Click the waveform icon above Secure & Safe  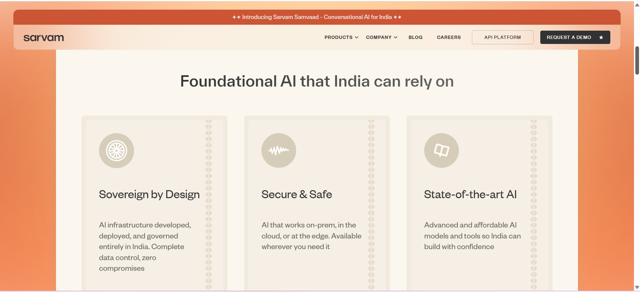279,150
